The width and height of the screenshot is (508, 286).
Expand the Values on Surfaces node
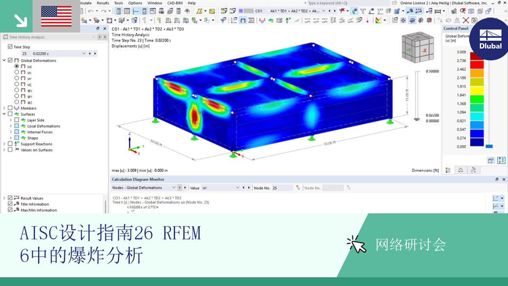point(4,150)
